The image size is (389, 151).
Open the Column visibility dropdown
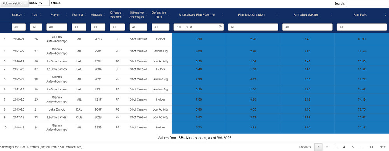(x=14, y=3)
